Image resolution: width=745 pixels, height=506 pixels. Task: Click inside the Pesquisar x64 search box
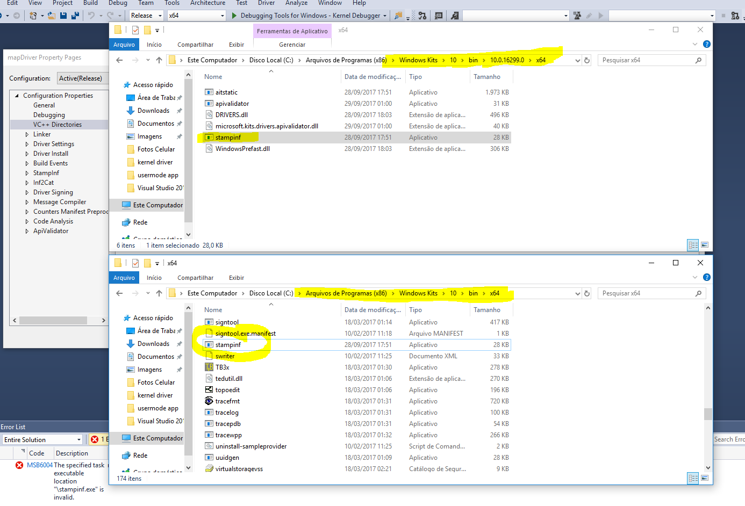point(650,60)
